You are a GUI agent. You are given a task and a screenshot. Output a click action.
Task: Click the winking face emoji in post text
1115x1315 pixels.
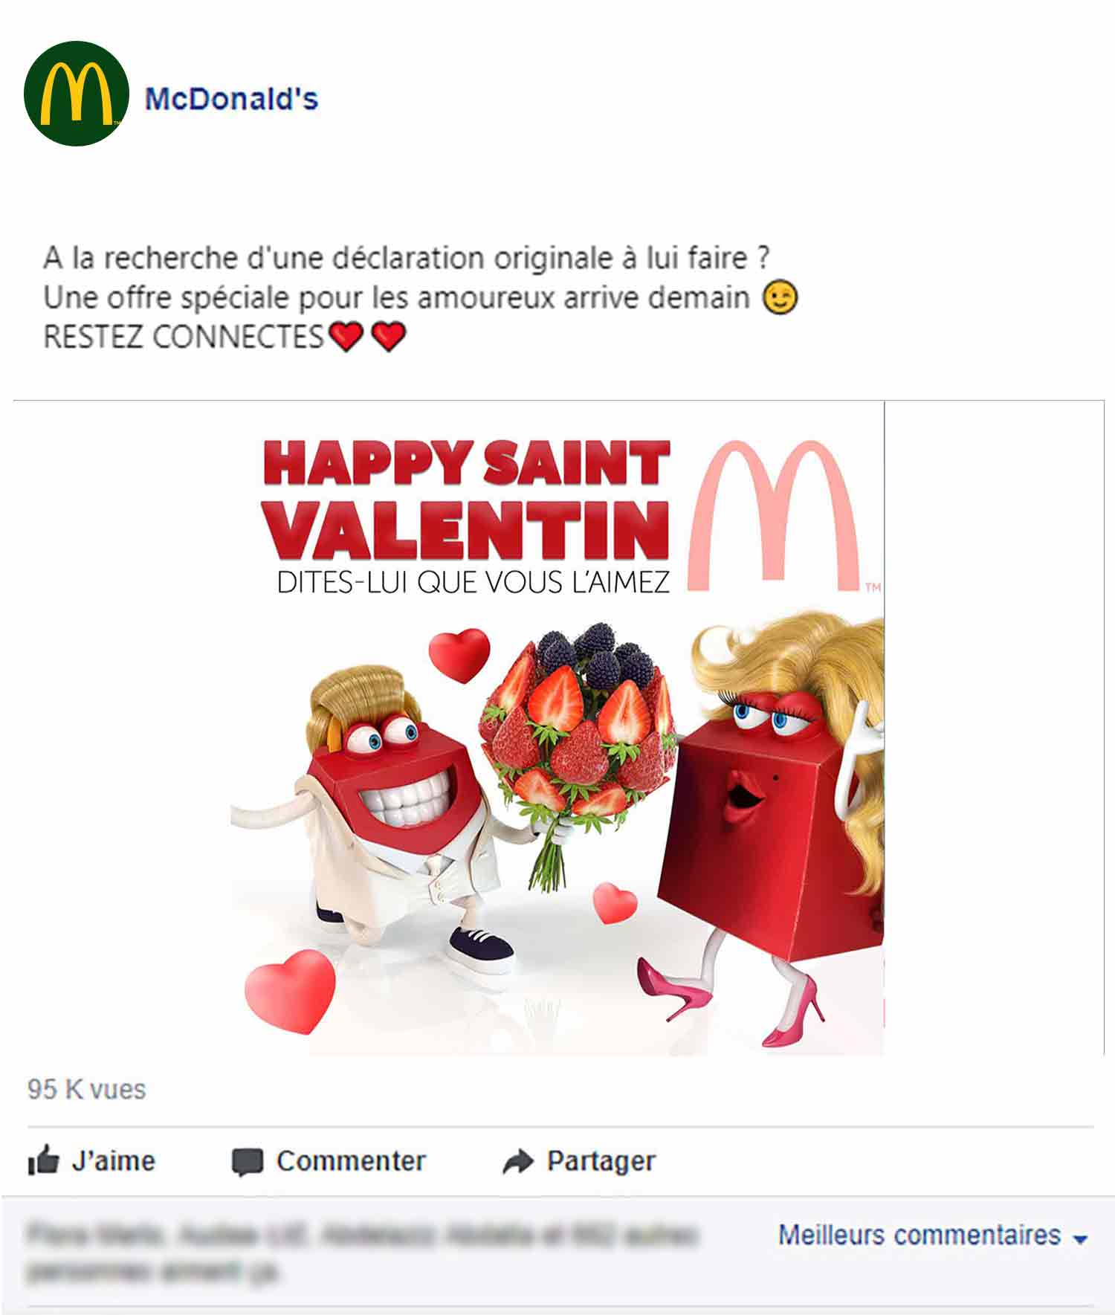[780, 297]
